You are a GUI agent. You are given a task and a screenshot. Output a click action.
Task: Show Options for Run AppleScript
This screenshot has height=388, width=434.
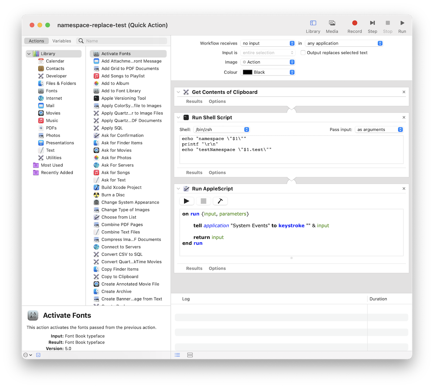click(217, 268)
